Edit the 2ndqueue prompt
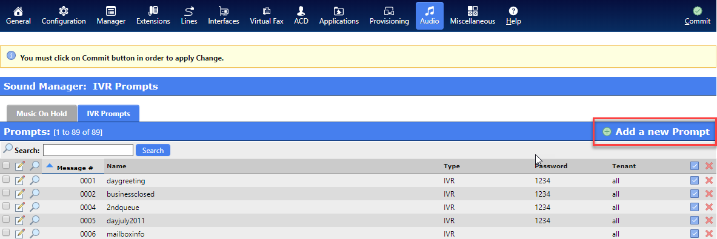The width and height of the screenshot is (717, 239). pos(20,207)
